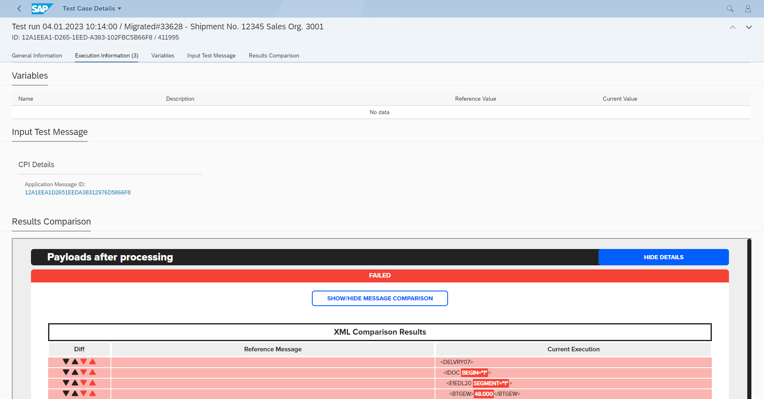
Task: Select the Results Comparison tab
Action: (x=274, y=55)
